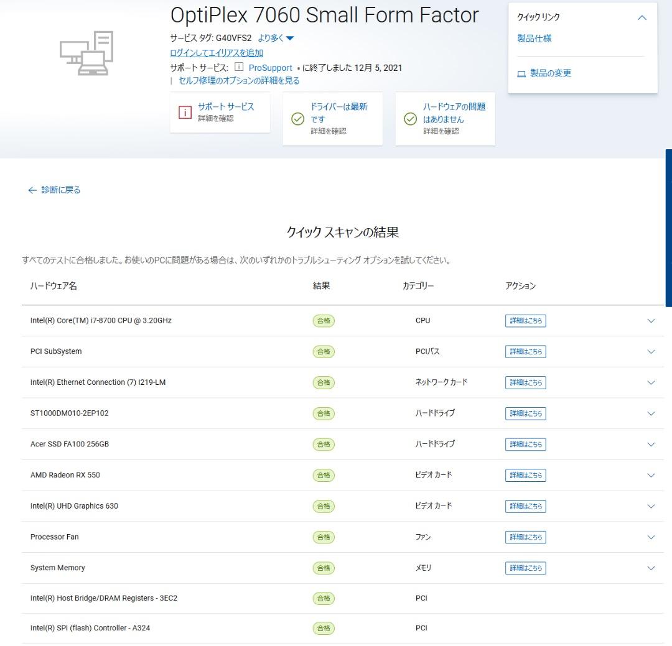Click 詳細はこちら for Processor Fan
This screenshot has width=672, height=646.
[x=525, y=537]
